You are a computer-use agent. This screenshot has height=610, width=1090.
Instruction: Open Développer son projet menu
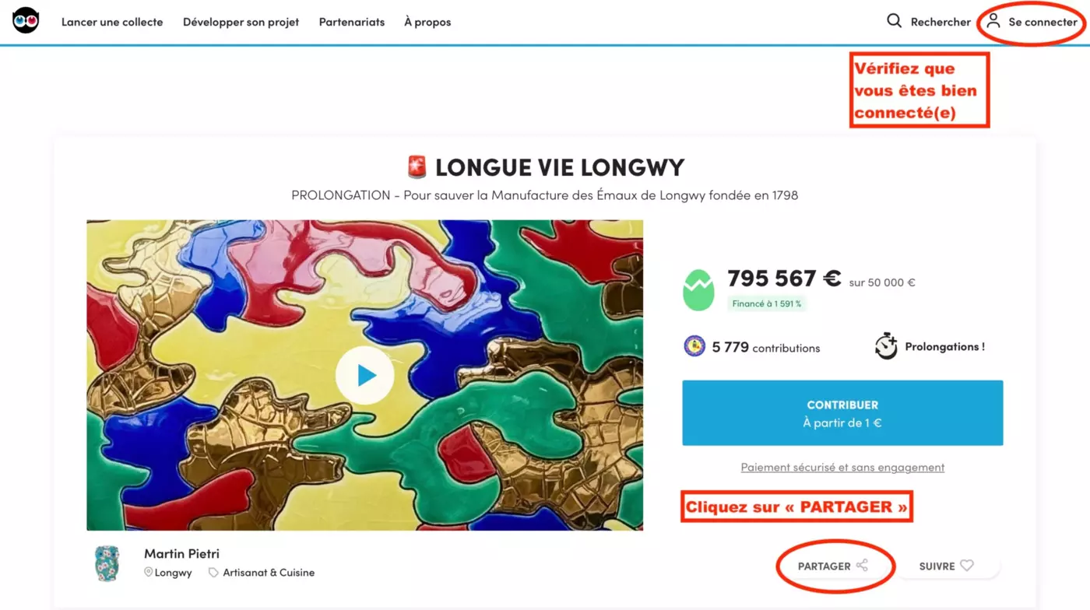pyautogui.click(x=241, y=22)
